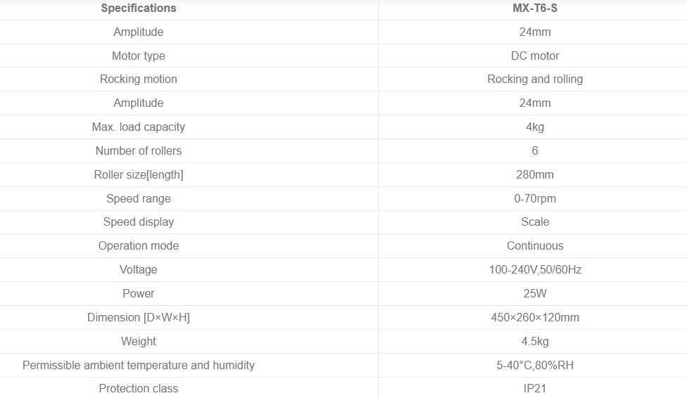Click the Continuous operation mode value
Image resolution: width=687 pixels, height=398 pixels.
535,245
